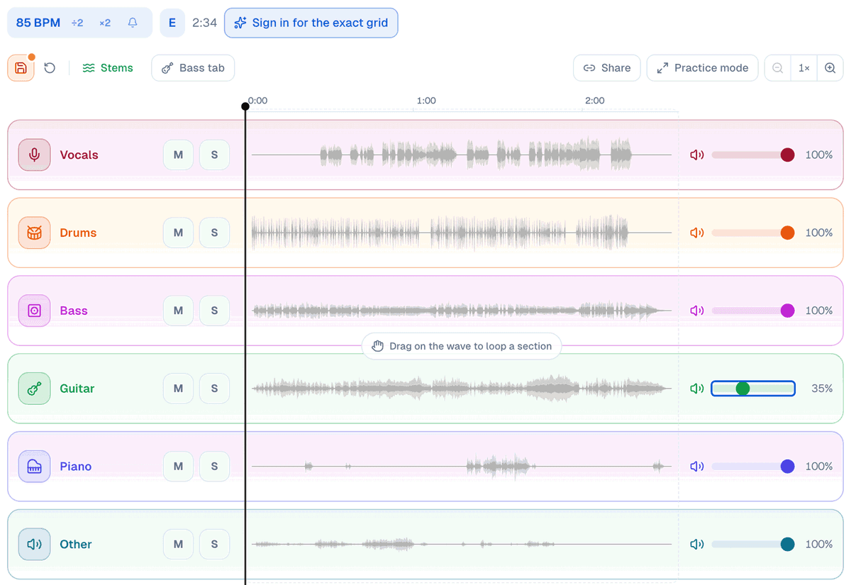The width and height of the screenshot is (851, 585).
Task: Click the Piano waveform
Action: click(462, 467)
